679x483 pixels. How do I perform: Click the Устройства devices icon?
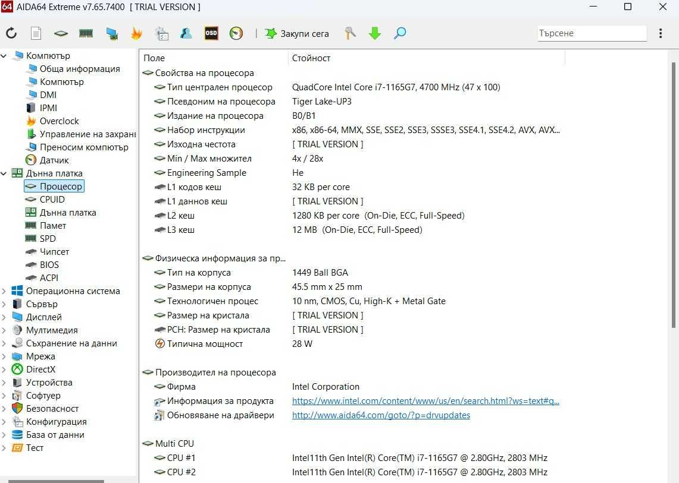[17, 382]
